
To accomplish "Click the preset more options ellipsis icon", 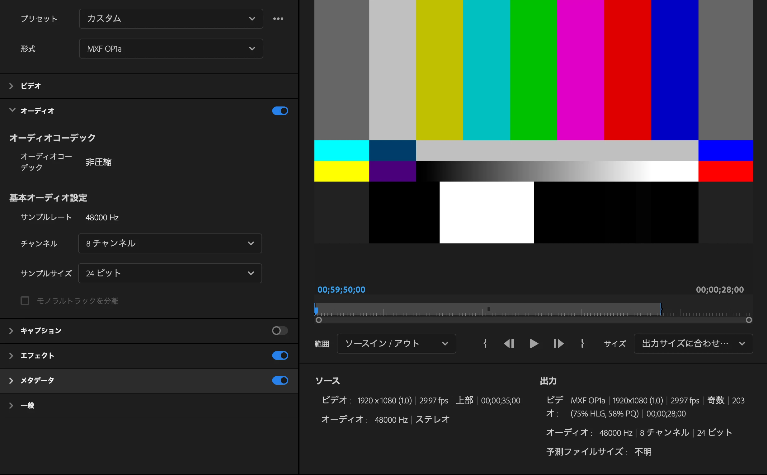I will [278, 19].
